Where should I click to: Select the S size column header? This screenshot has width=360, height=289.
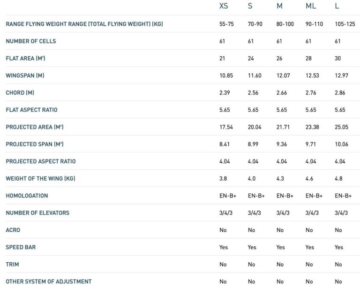click(250, 6)
